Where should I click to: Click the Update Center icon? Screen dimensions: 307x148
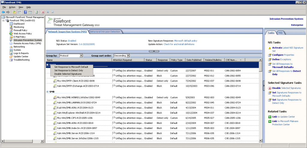tap(11, 56)
